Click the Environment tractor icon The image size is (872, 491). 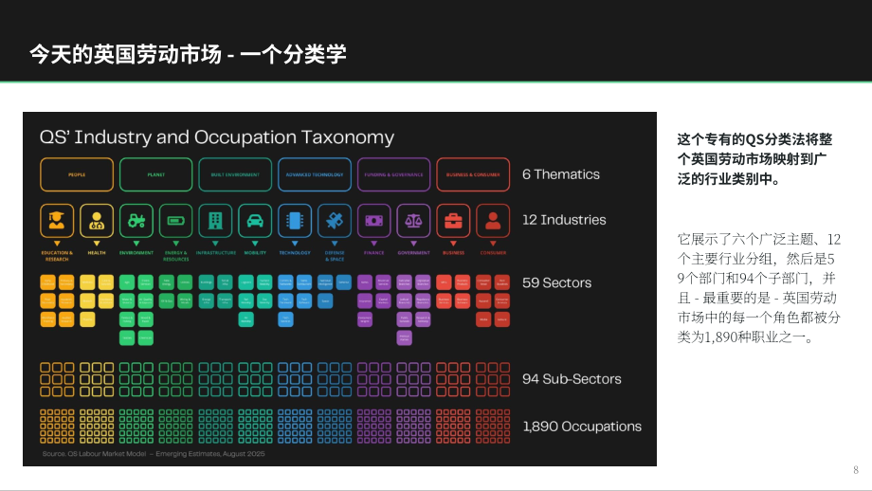136,221
